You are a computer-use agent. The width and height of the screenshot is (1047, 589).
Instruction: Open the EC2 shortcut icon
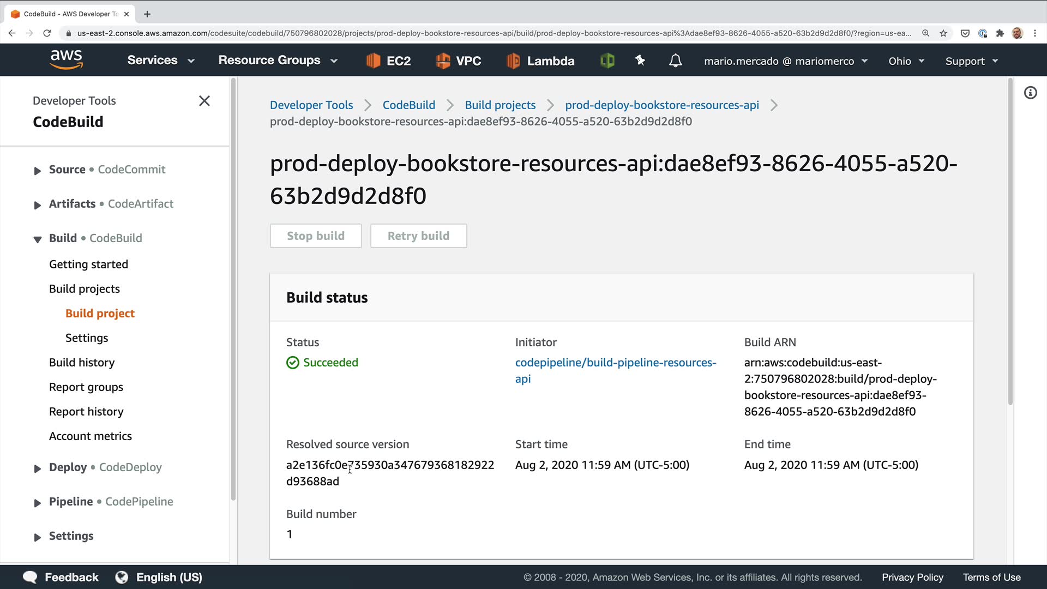pyautogui.click(x=373, y=61)
